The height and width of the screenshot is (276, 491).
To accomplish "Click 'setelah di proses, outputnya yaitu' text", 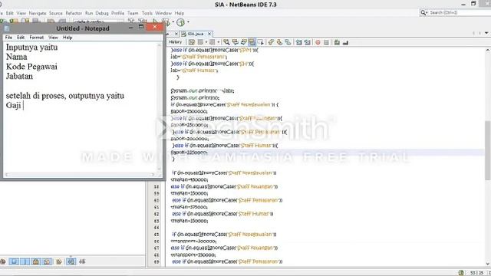I will point(65,95).
